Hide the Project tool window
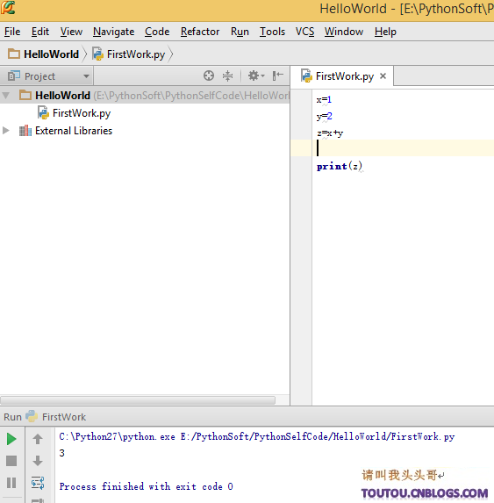The height and width of the screenshot is (503, 494). 277,76
